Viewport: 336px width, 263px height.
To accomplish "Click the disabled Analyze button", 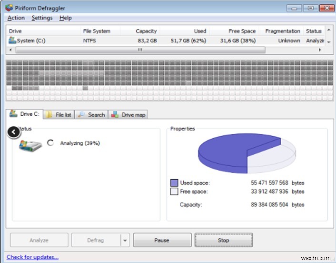I will coord(39,240).
